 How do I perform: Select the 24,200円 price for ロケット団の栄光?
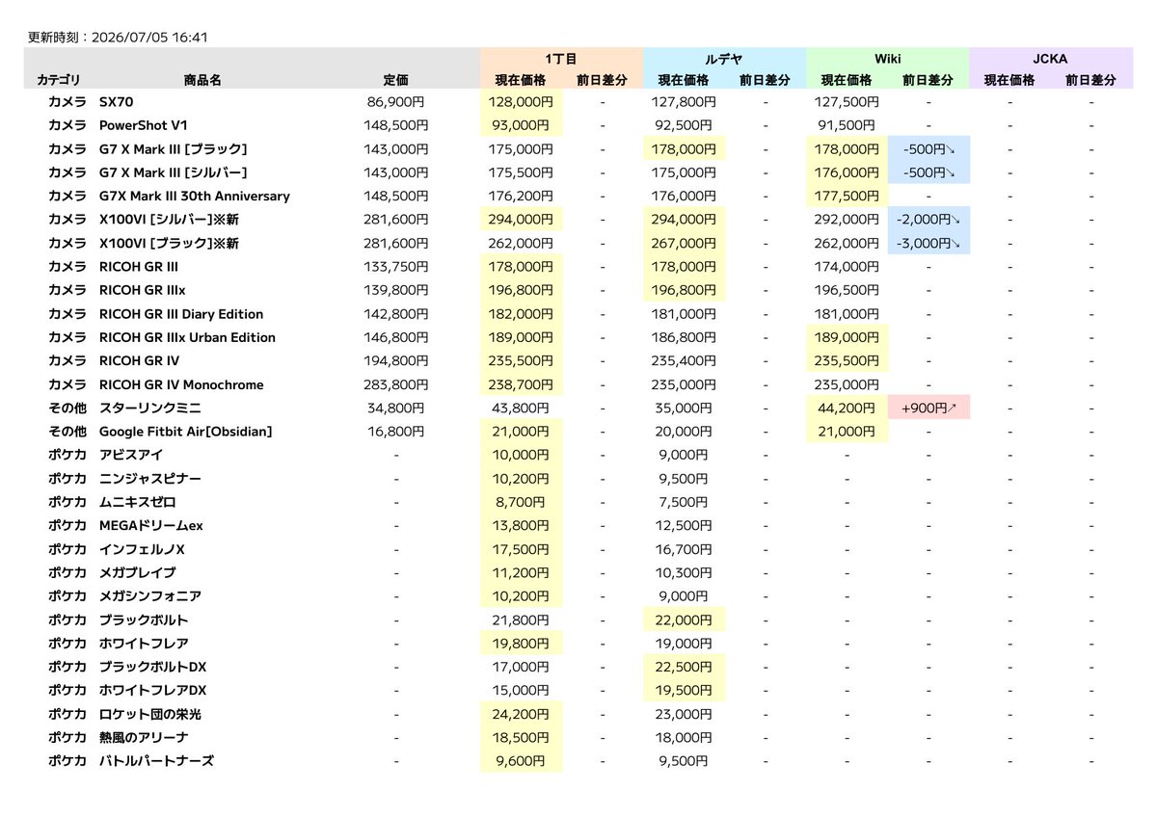pyautogui.click(x=522, y=715)
